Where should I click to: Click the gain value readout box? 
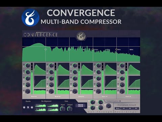81,105
